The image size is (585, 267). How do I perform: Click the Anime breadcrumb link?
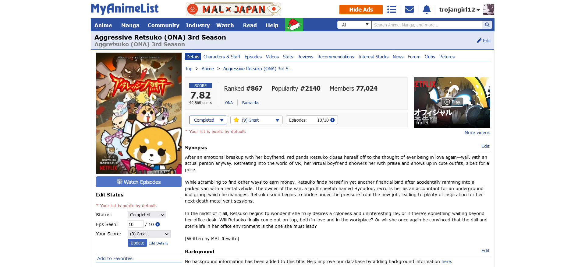208,69
